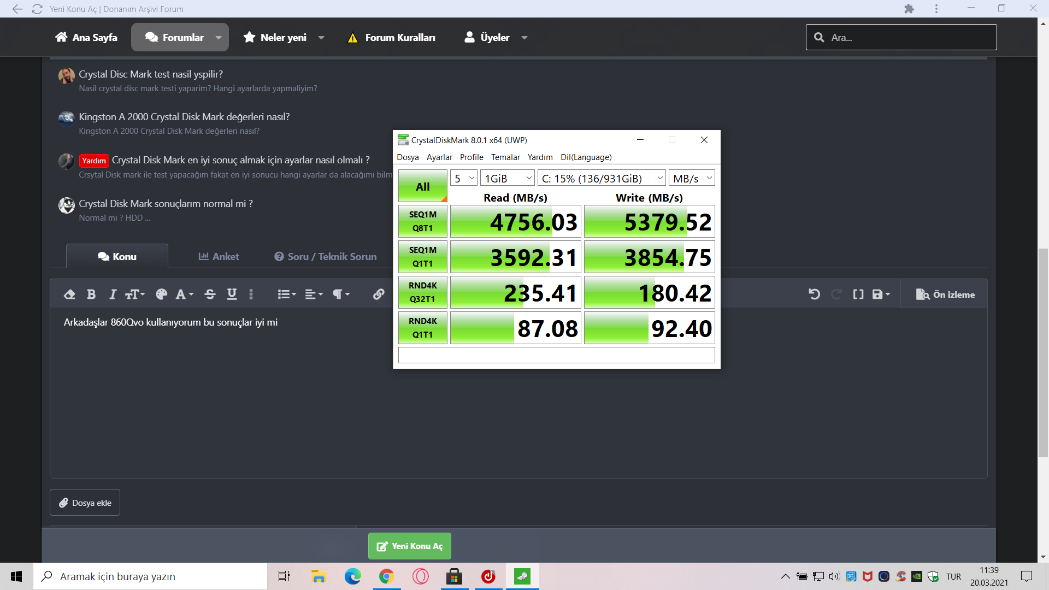Click Dosya ekle attachment button
The height and width of the screenshot is (590, 1049).
click(85, 503)
